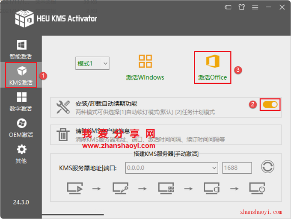The width and height of the screenshot is (291, 219).
Task: Click the 1688 port input field
Action: (x=237, y=168)
